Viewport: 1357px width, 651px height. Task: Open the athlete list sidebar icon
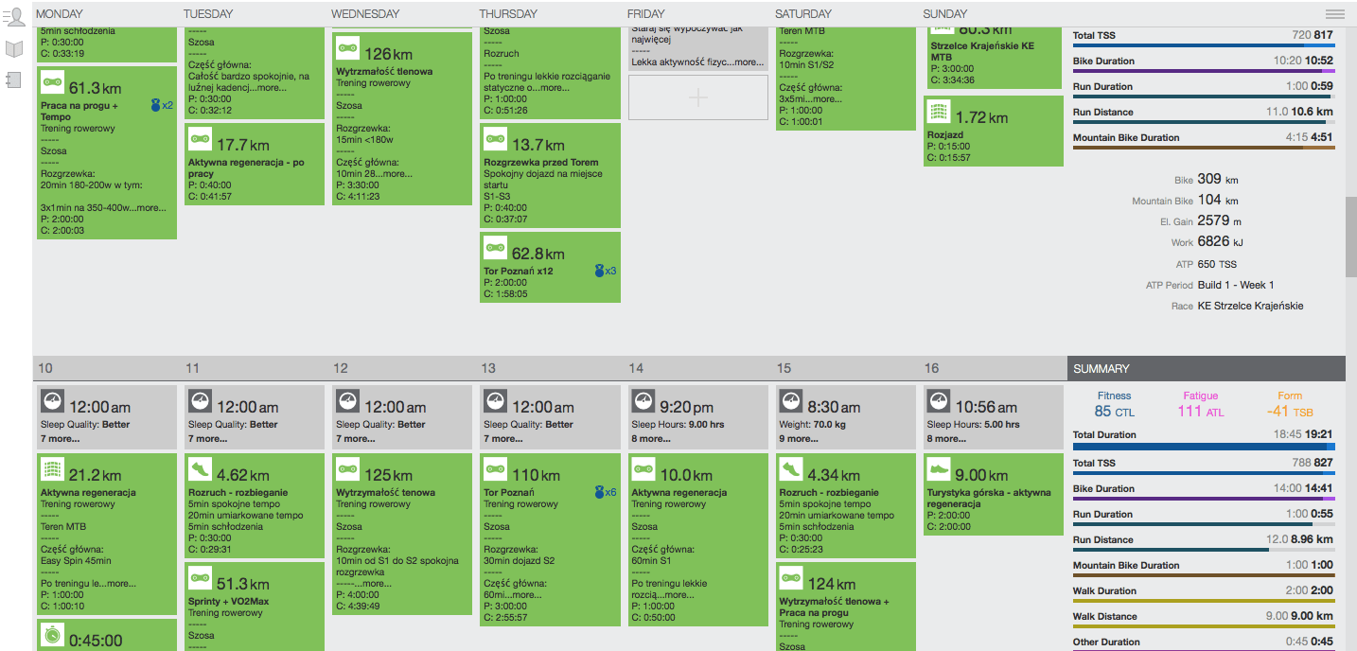(14, 16)
